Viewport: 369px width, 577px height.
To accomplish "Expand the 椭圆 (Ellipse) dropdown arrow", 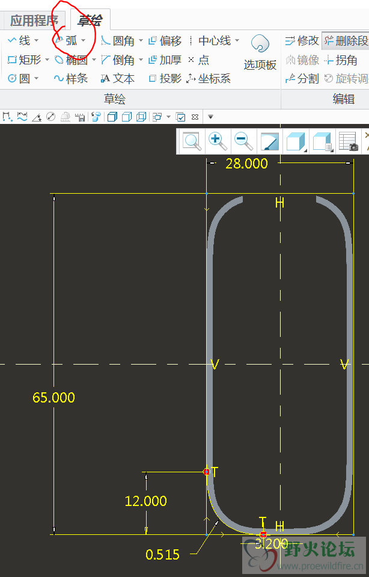I will 94,60.
